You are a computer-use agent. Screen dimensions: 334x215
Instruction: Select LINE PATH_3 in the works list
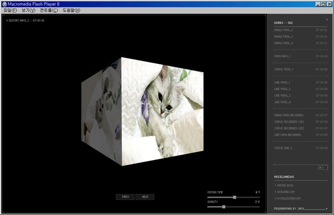(x=301, y=96)
